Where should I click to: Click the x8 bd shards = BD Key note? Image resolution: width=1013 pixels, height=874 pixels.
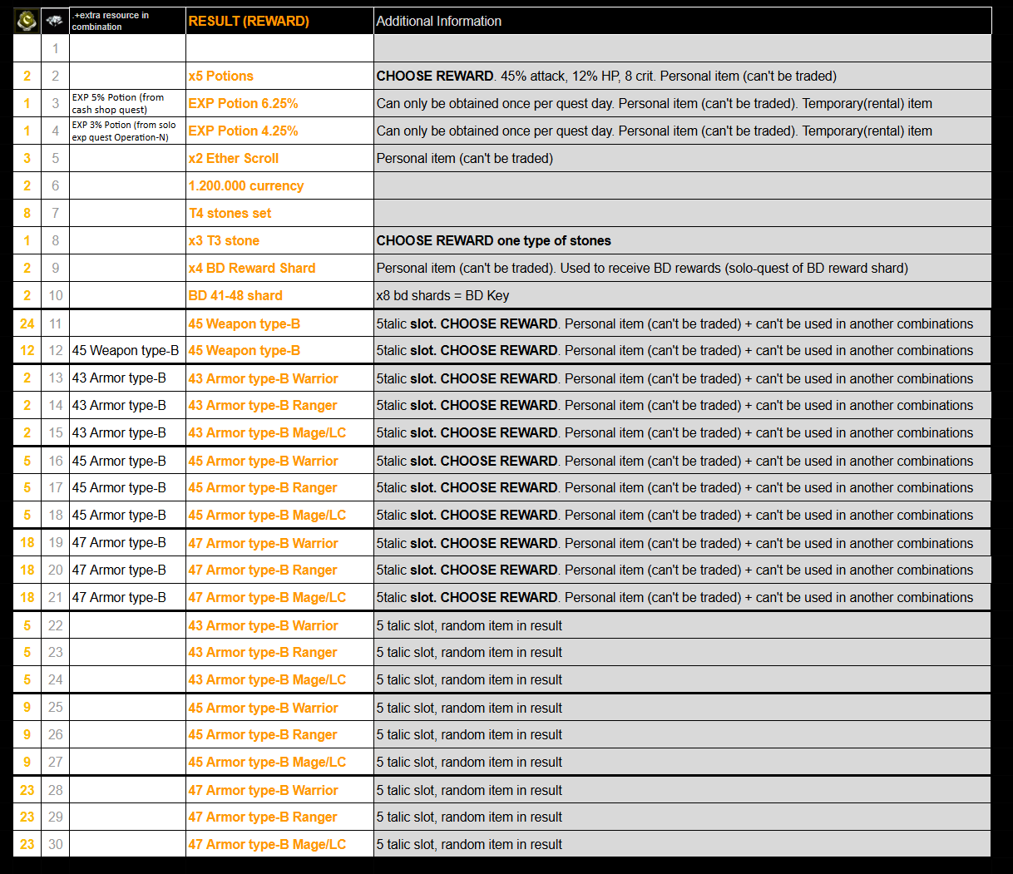click(x=442, y=295)
